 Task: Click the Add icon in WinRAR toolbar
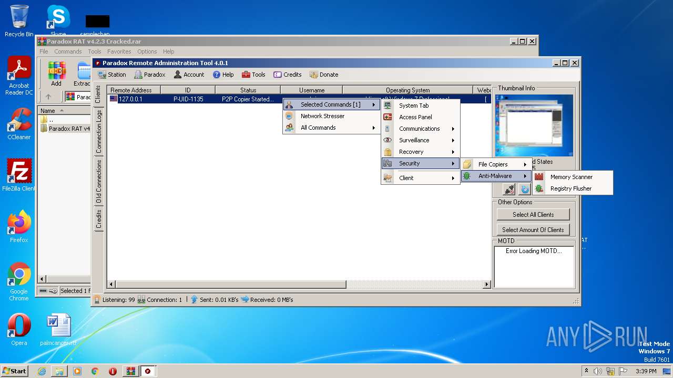coord(56,73)
